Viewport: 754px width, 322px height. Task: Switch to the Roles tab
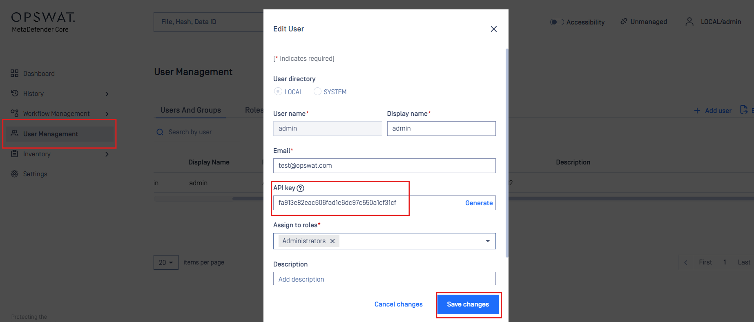tap(254, 110)
